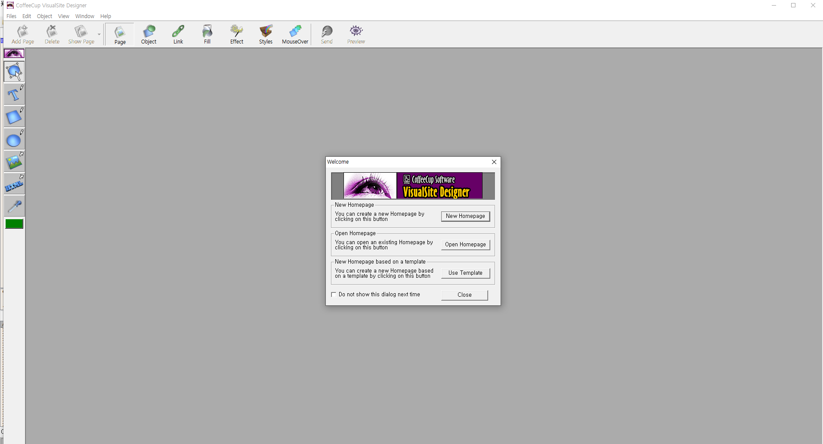
Task: Select the HTML insert tool
Action: (14, 184)
